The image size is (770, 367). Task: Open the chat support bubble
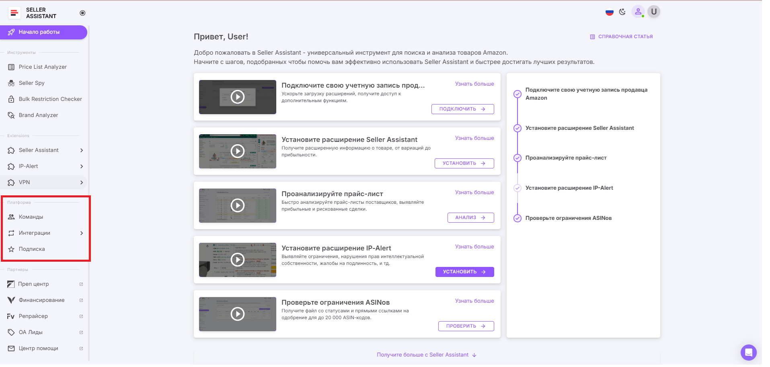coord(748,352)
